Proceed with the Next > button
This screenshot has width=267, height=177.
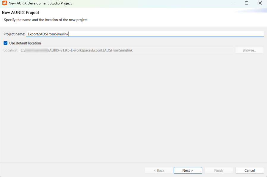point(188,170)
